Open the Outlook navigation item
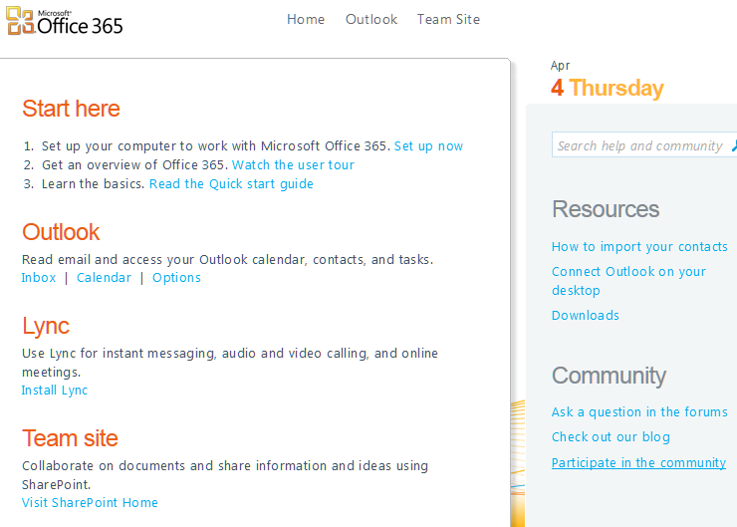Screen dimensions: 737x527 pos(371,19)
